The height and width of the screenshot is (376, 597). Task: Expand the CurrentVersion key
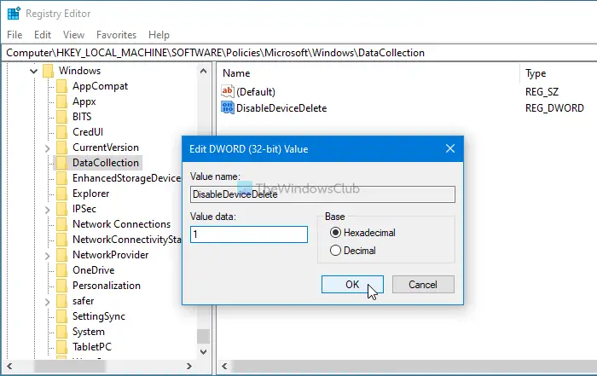pyautogui.click(x=47, y=148)
